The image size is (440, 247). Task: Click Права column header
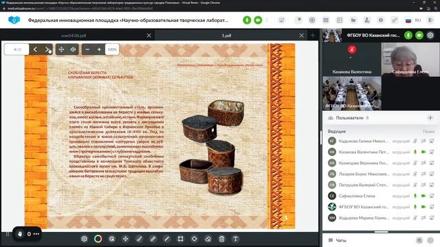(x=428, y=131)
